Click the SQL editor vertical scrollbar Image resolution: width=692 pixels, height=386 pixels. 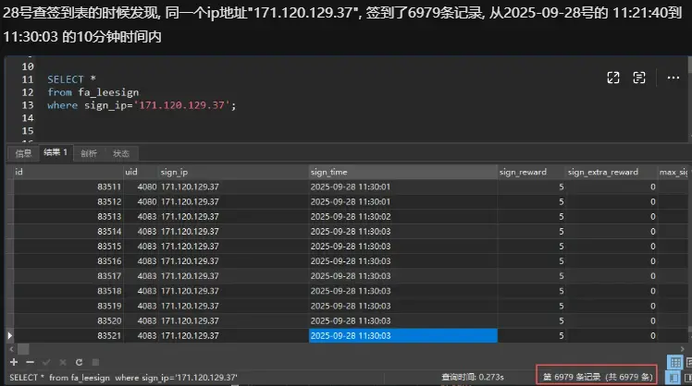pyautogui.click(x=689, y=65)
